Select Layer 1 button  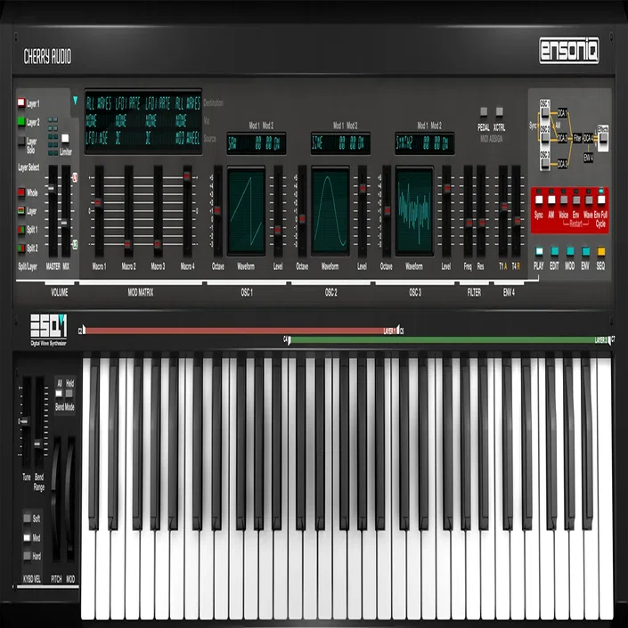(21, 103)
